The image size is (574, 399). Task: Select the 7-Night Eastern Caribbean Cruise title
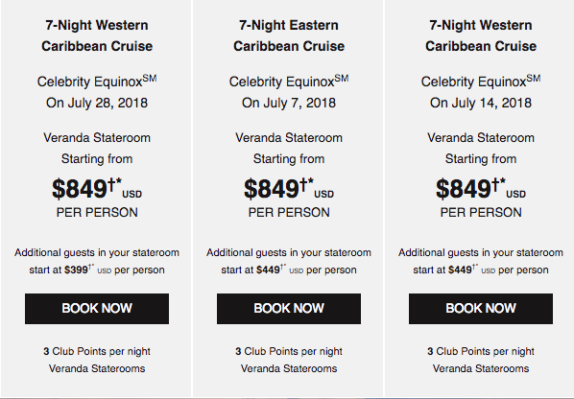tap(289, 35)
